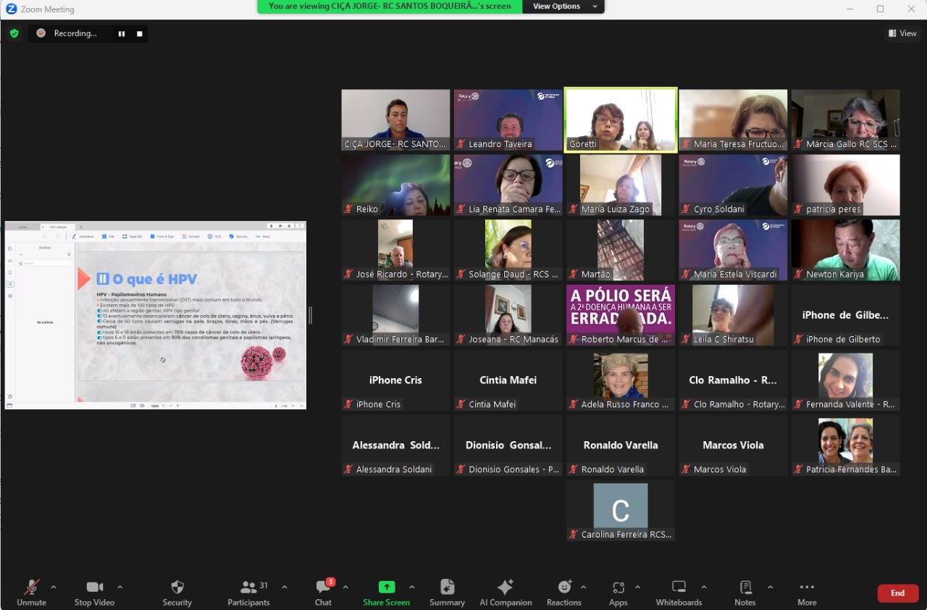Viewport: 927px width, 610px height.
Task: Open the View layout menu
Action: coord(902,33)
